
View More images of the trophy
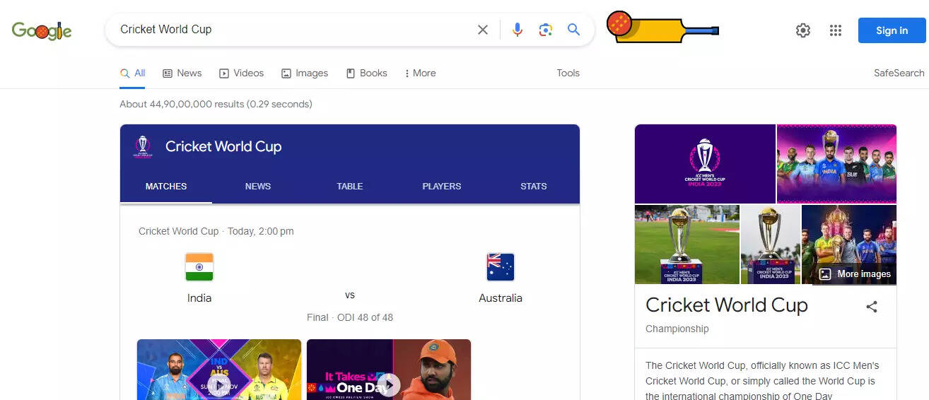coord(856,274)
